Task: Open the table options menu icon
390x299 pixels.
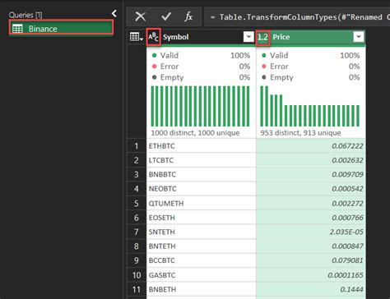Action: [137, 37]
